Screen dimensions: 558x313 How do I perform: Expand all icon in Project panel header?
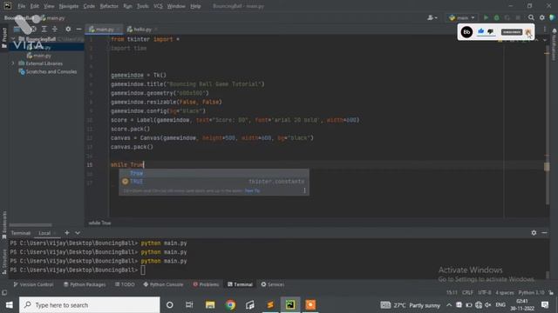coord(44,29)
